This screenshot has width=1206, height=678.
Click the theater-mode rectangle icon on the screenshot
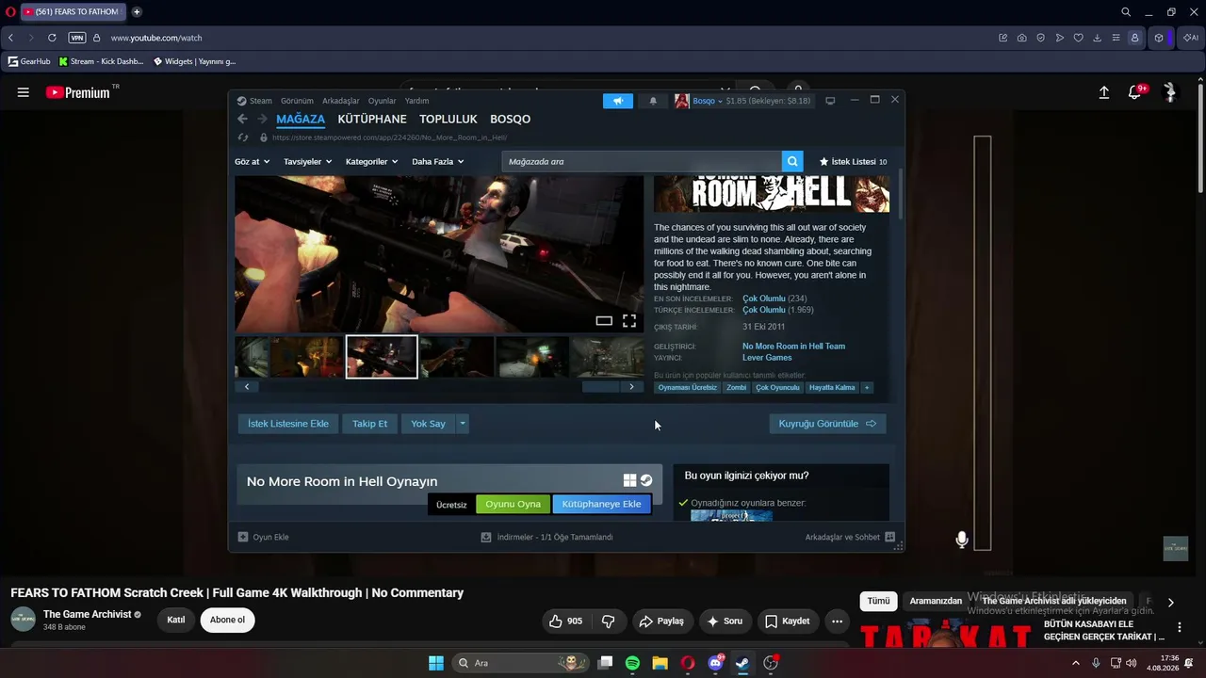pos(604,321)
